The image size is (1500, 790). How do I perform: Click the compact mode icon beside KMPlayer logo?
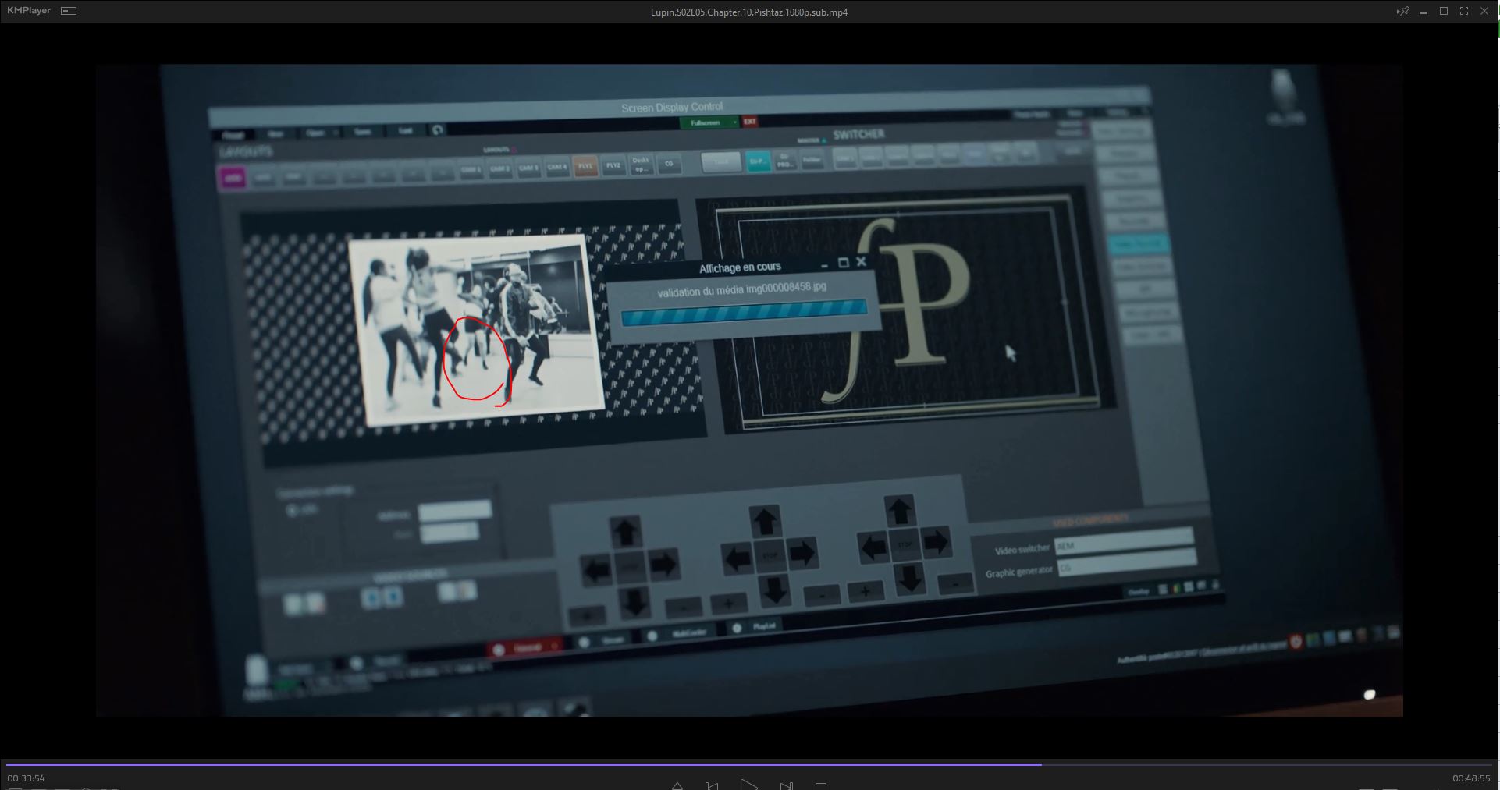69,11
